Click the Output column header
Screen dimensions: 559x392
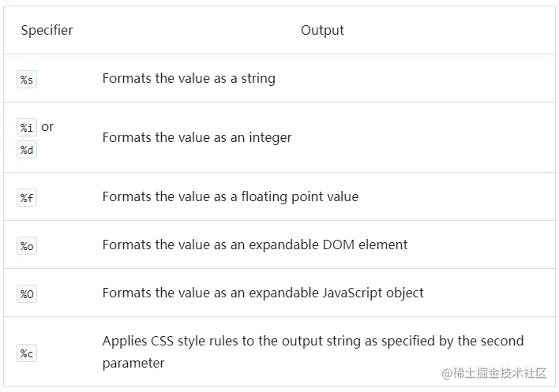(322, 31)
